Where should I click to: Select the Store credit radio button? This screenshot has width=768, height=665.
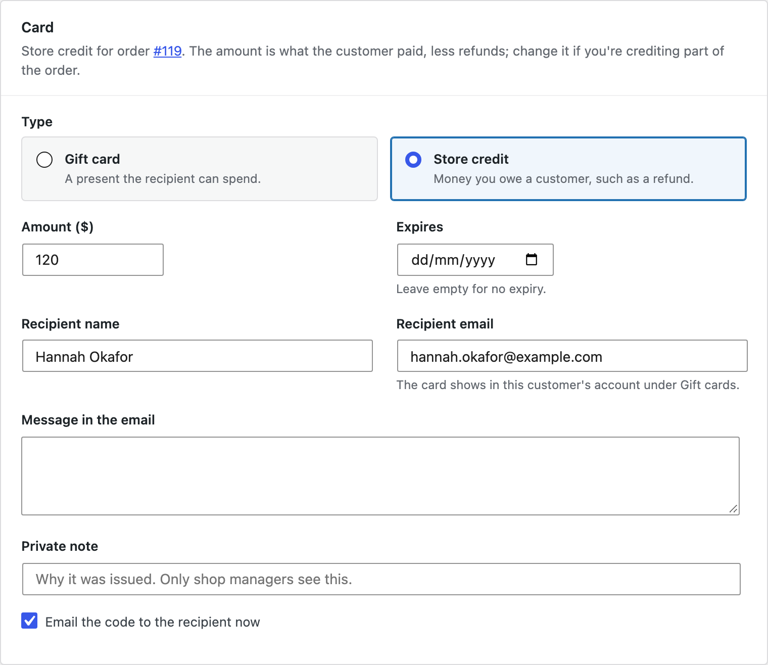click(x=413, y=160)
